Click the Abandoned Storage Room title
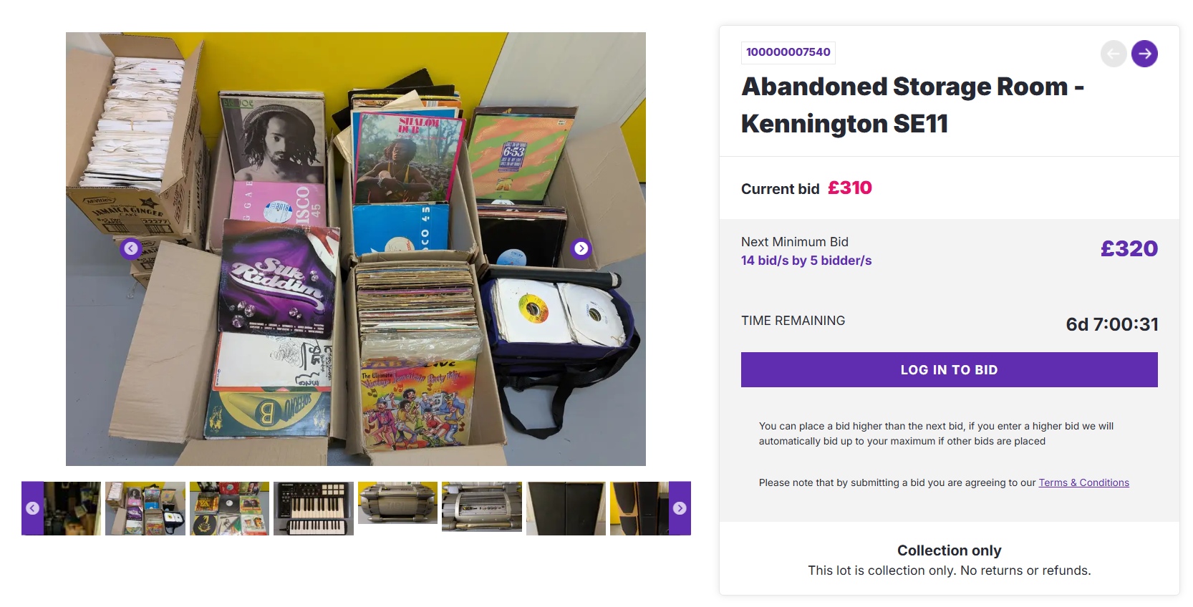Image resolution: width=1193 pixels, height=607 pixels. [x=912, y=105]
